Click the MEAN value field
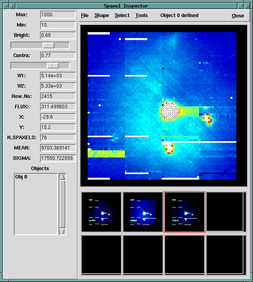The image size is (253, 282). 58,148
